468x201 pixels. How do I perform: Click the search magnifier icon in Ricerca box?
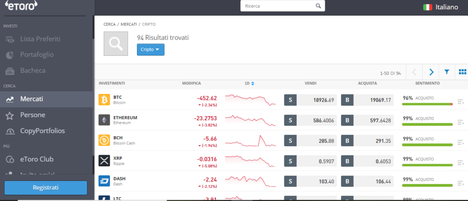point(318,5)
